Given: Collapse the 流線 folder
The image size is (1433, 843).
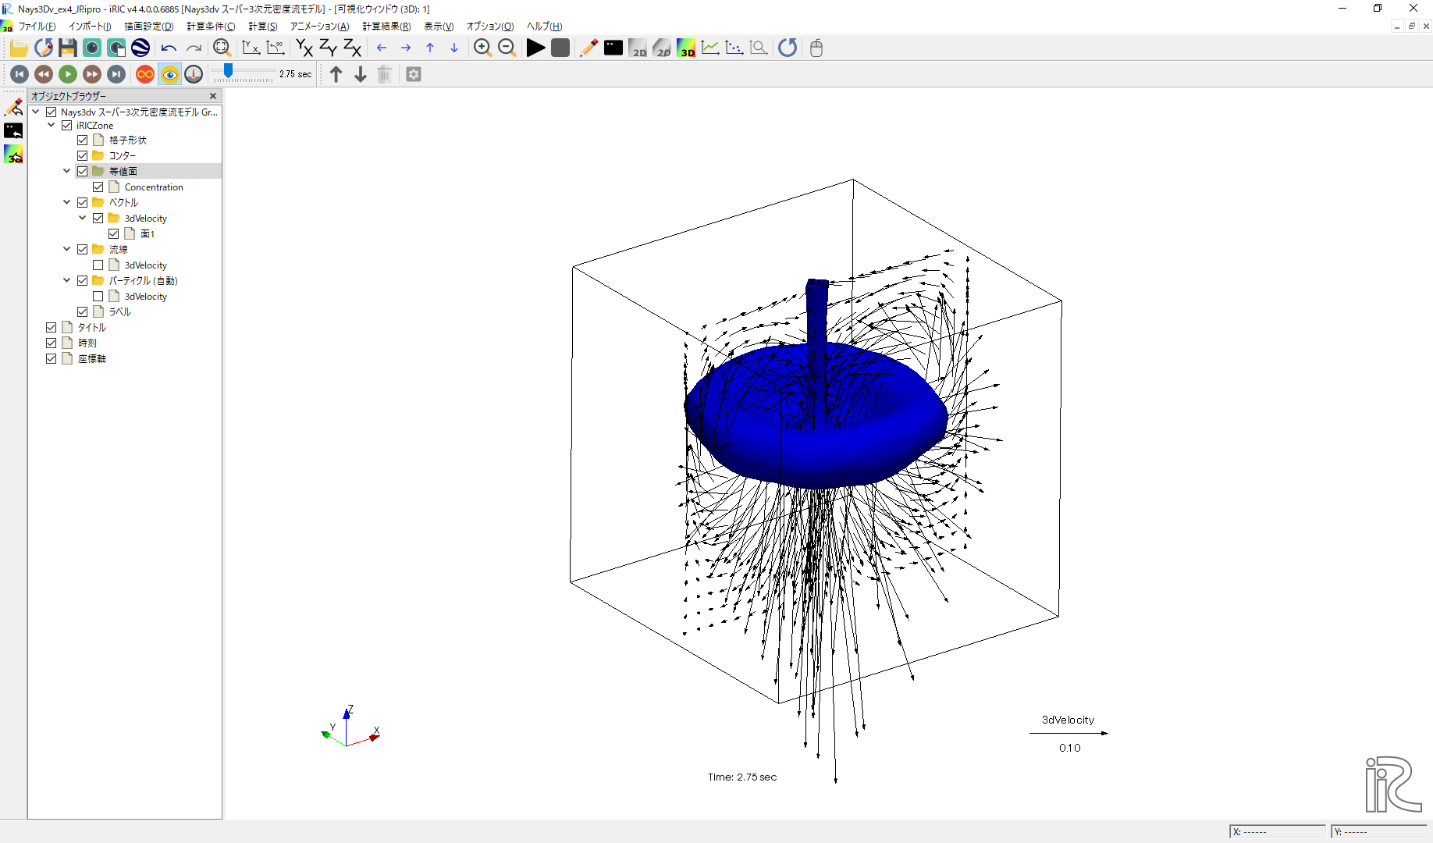Looking at the screenshot, I should click(67, 249).
